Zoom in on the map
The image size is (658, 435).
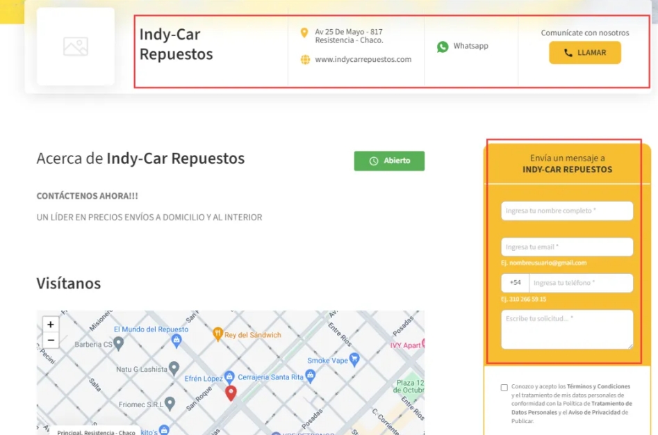pyautogui.click(x=50, y=325)
